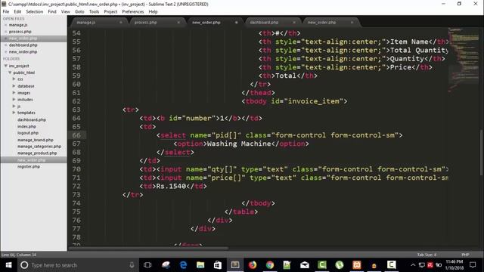Open the XAMPP orange taskbar icon
This screenshot has height=272, width=484.
357,265
